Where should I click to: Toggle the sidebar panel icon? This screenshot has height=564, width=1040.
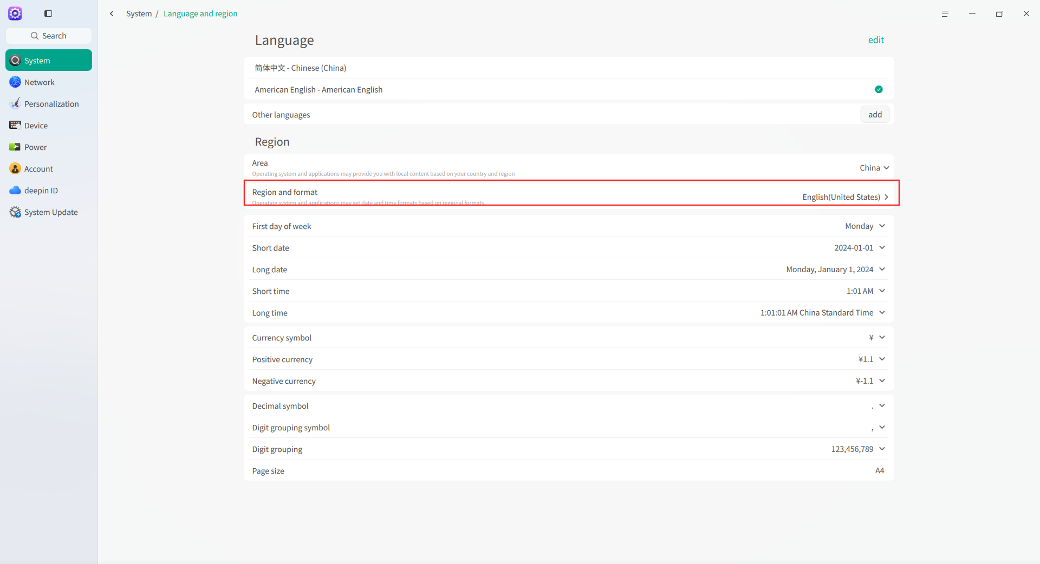[48, 14]
